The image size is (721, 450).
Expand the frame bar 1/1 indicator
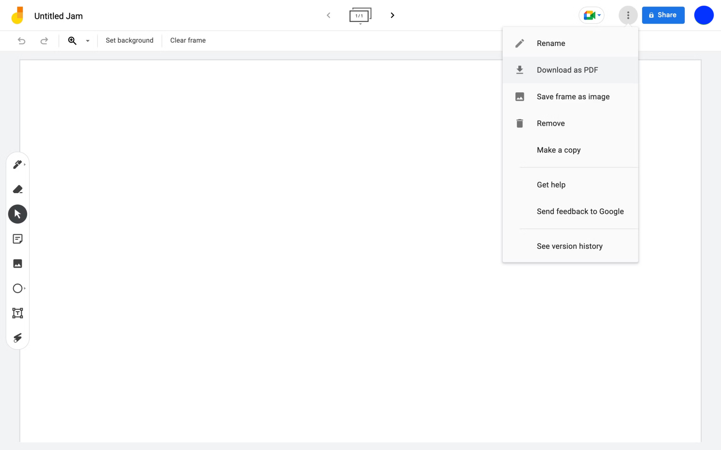[x=360, y=16]
